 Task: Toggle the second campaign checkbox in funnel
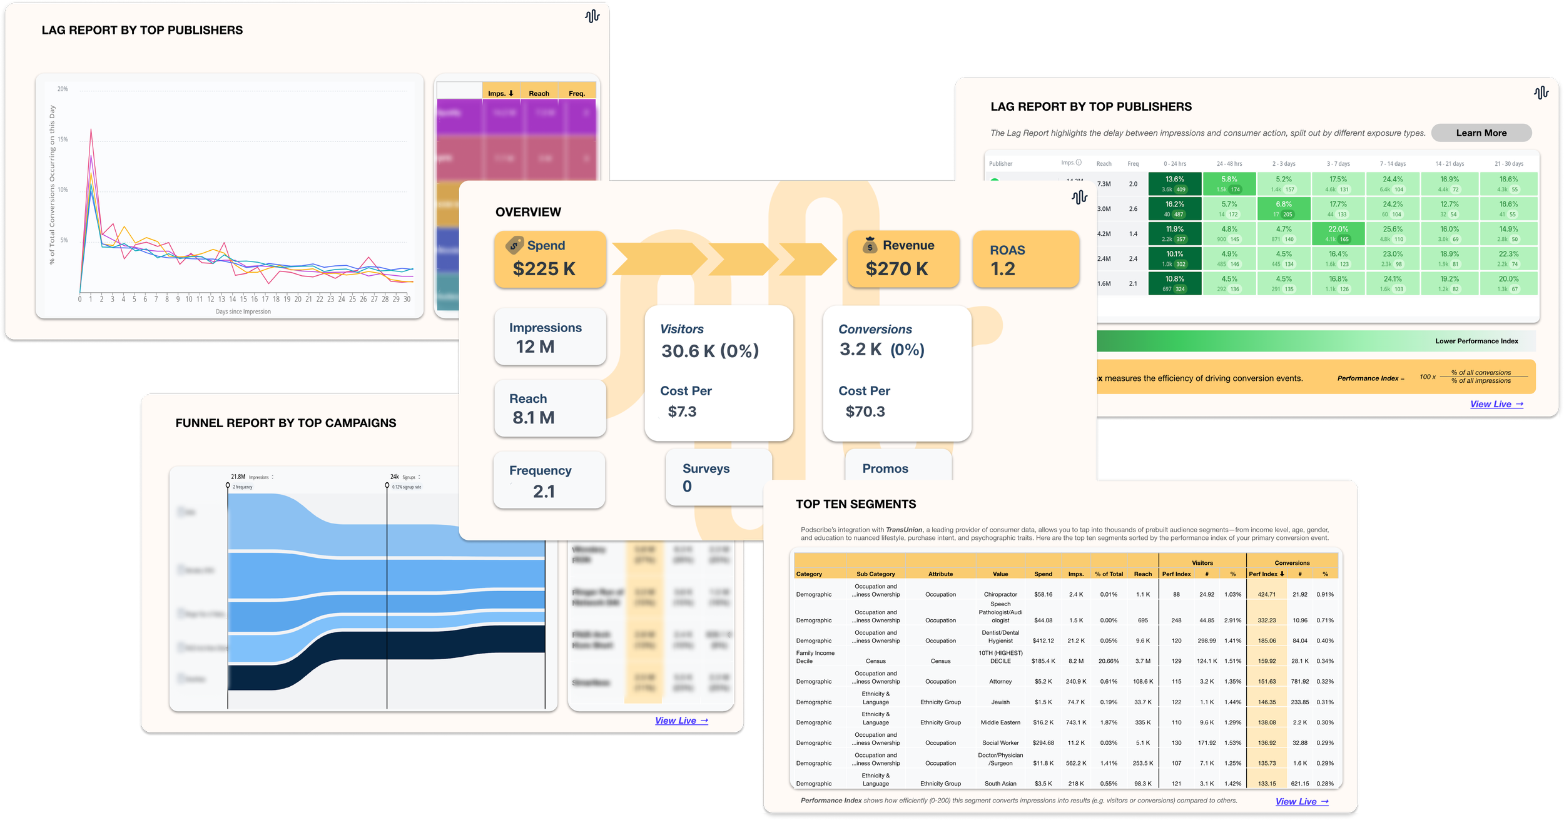point(181,569)
